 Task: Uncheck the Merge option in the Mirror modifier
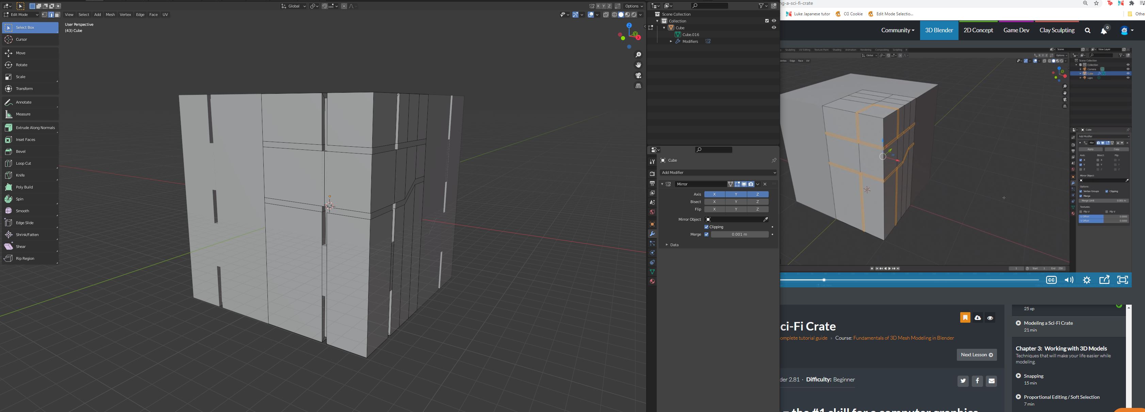pyautogui.click(x=706, y=234)
